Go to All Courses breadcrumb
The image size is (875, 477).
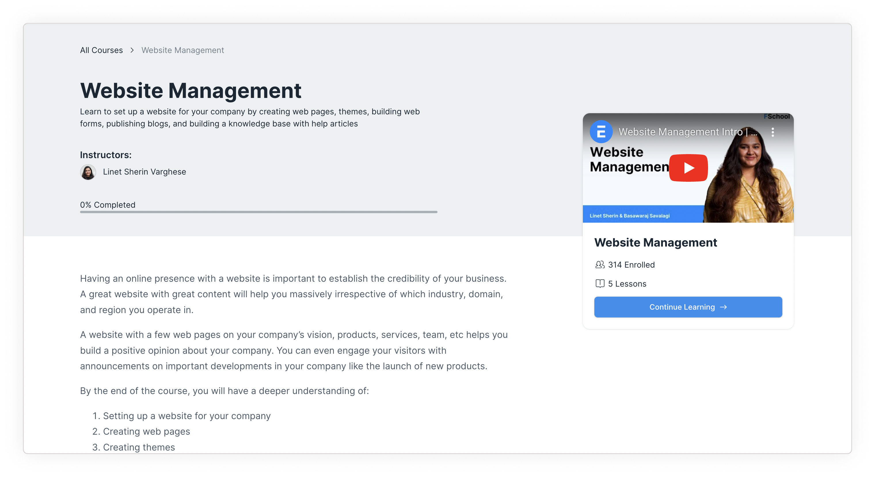101,50
